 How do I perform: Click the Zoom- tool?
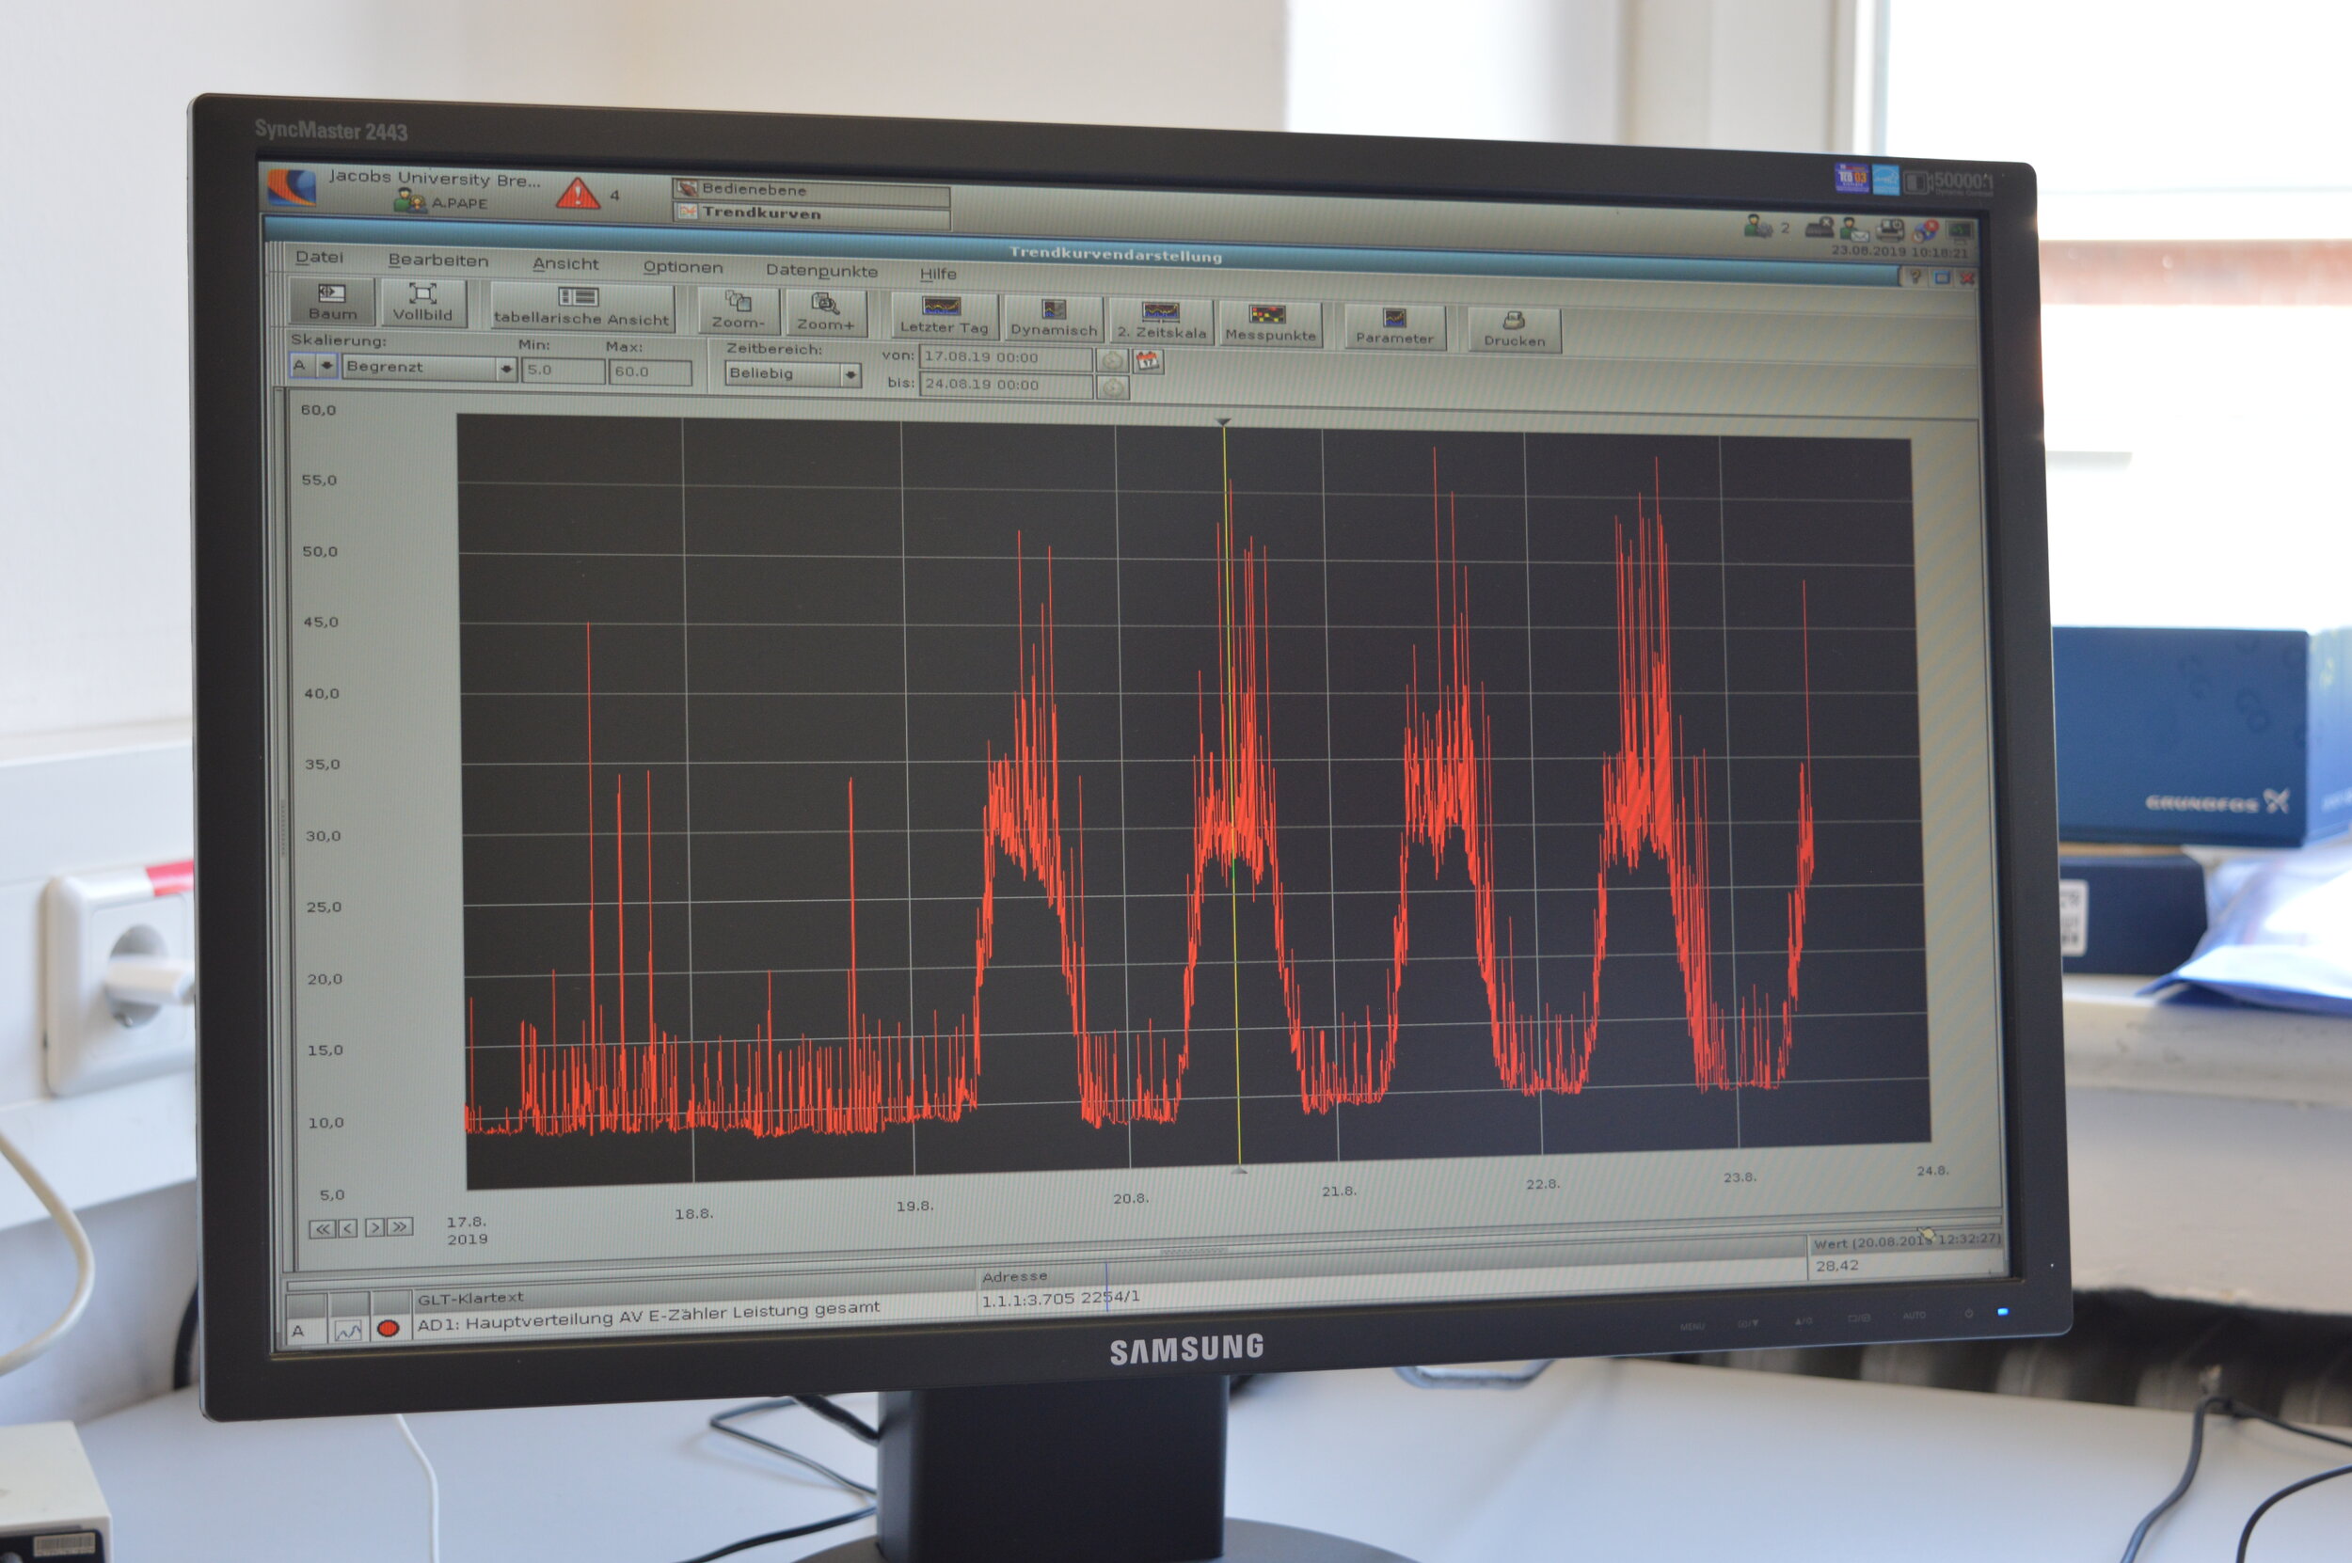point(738,311)
